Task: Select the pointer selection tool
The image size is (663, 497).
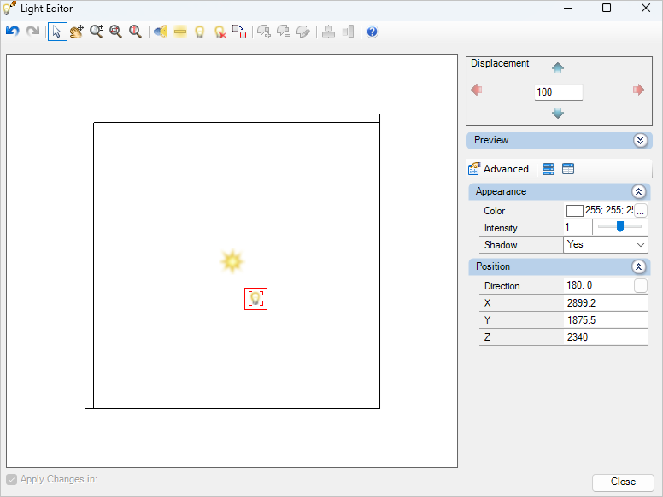Action: (57, 32)
